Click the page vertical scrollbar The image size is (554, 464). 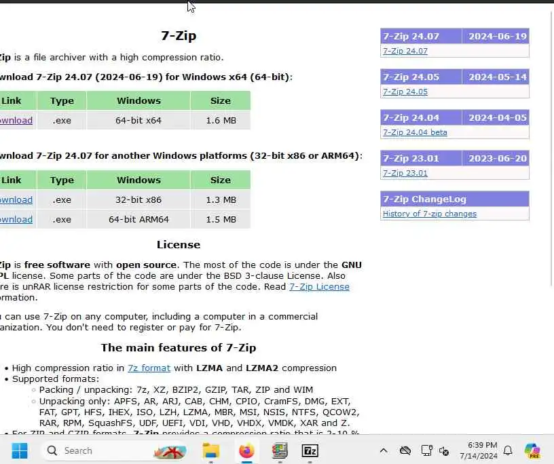(x=551, y=149)
